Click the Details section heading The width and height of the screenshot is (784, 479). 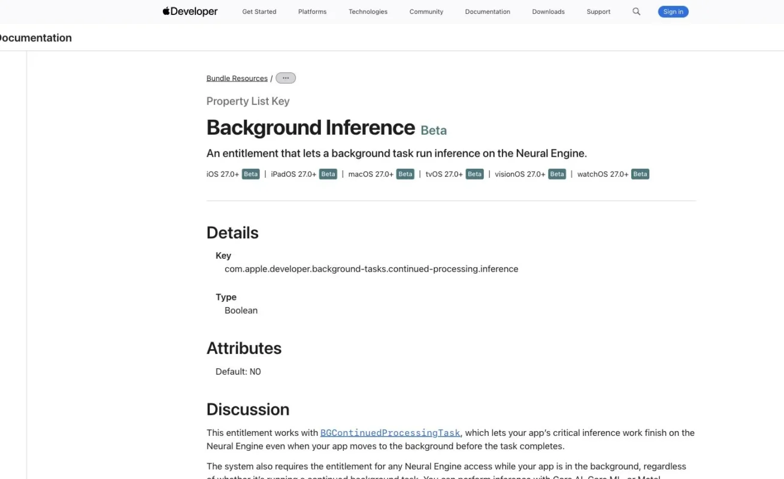pos(232,233)
